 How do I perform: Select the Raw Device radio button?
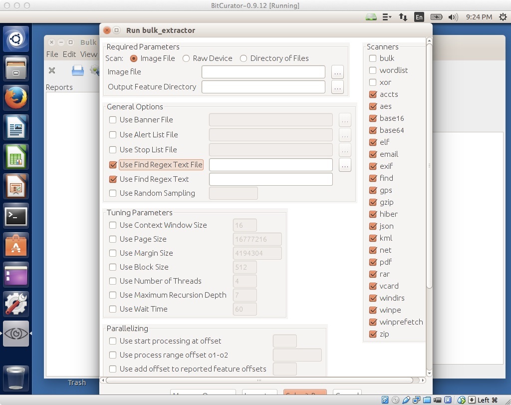coord(186,58)
